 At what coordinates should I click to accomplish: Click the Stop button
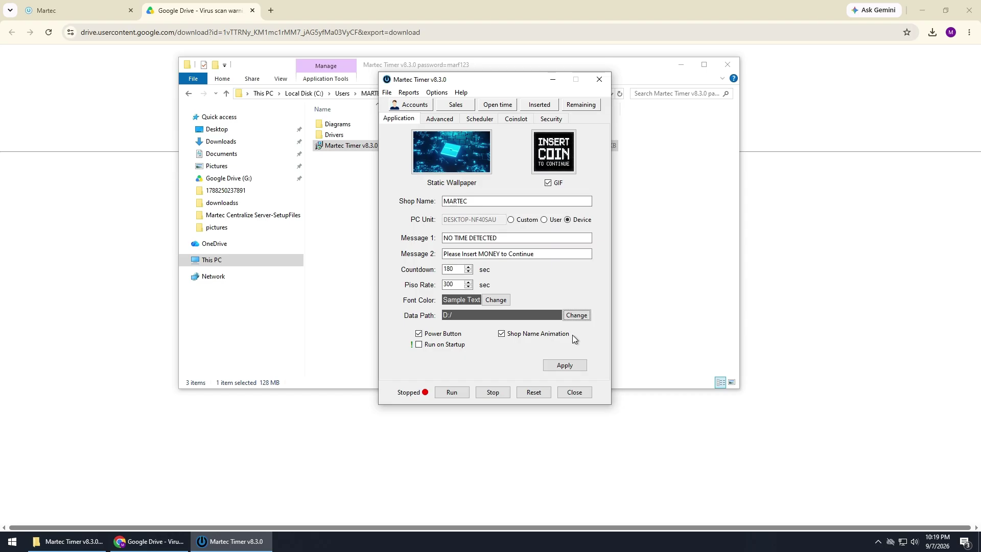[493, 393]
